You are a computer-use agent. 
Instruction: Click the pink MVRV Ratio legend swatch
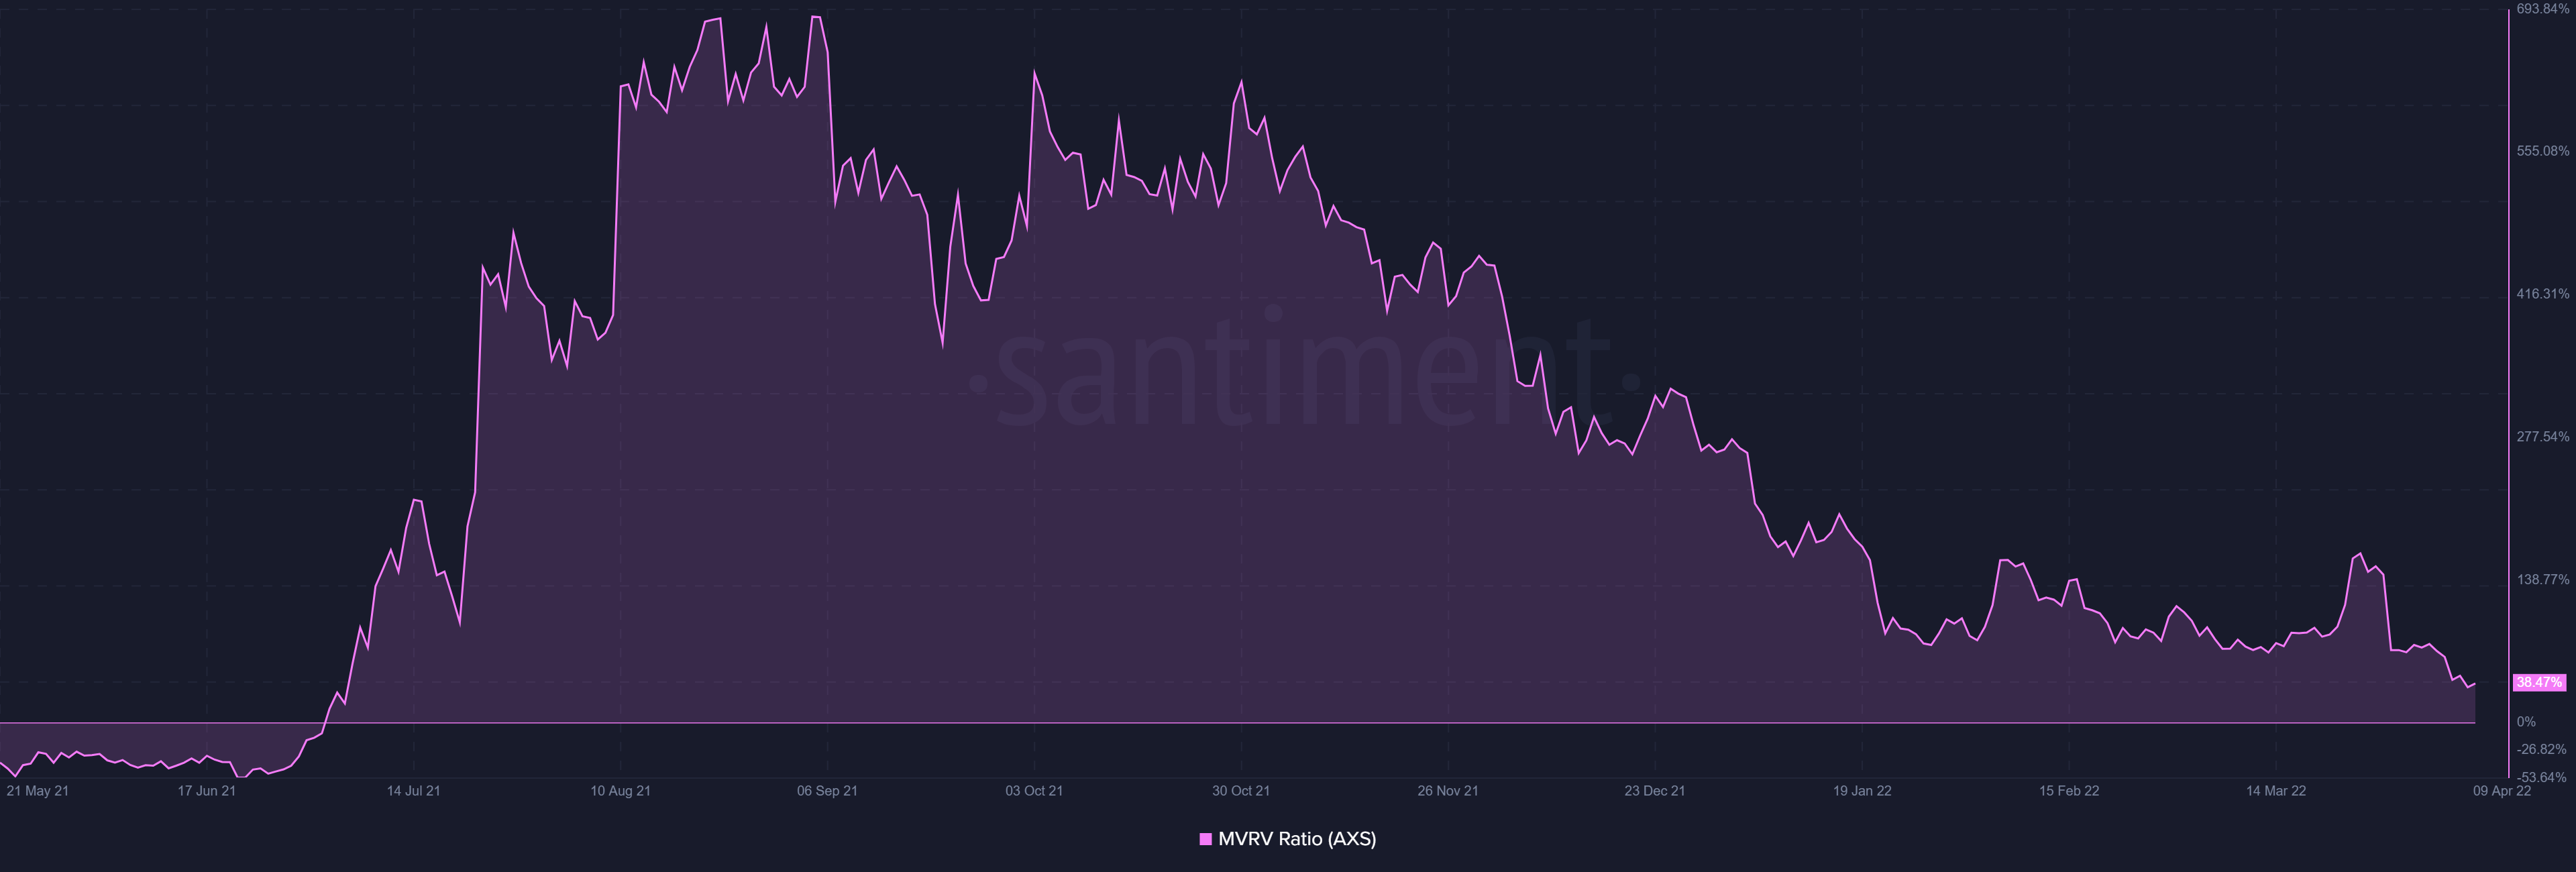tap(1205, 839)
